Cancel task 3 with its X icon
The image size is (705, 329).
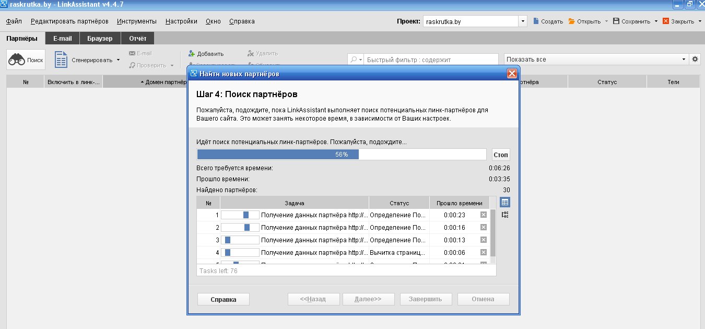pos(483,240)
